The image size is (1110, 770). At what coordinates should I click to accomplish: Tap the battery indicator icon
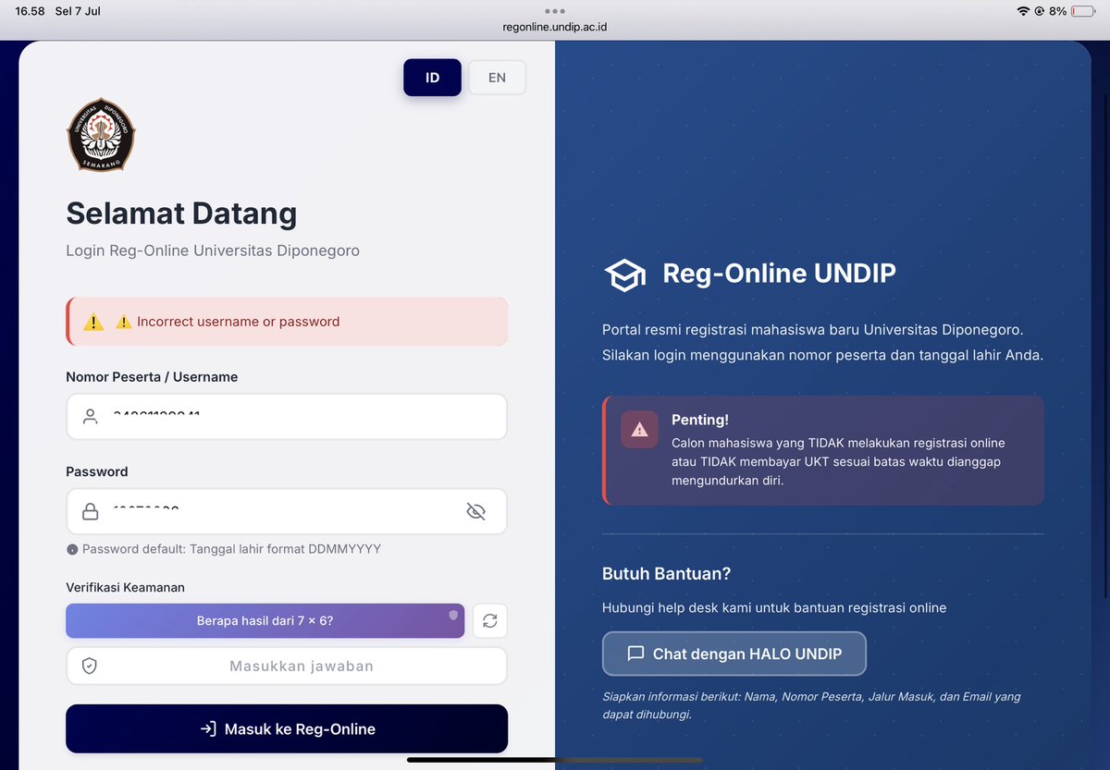[x=1081, y=11]
